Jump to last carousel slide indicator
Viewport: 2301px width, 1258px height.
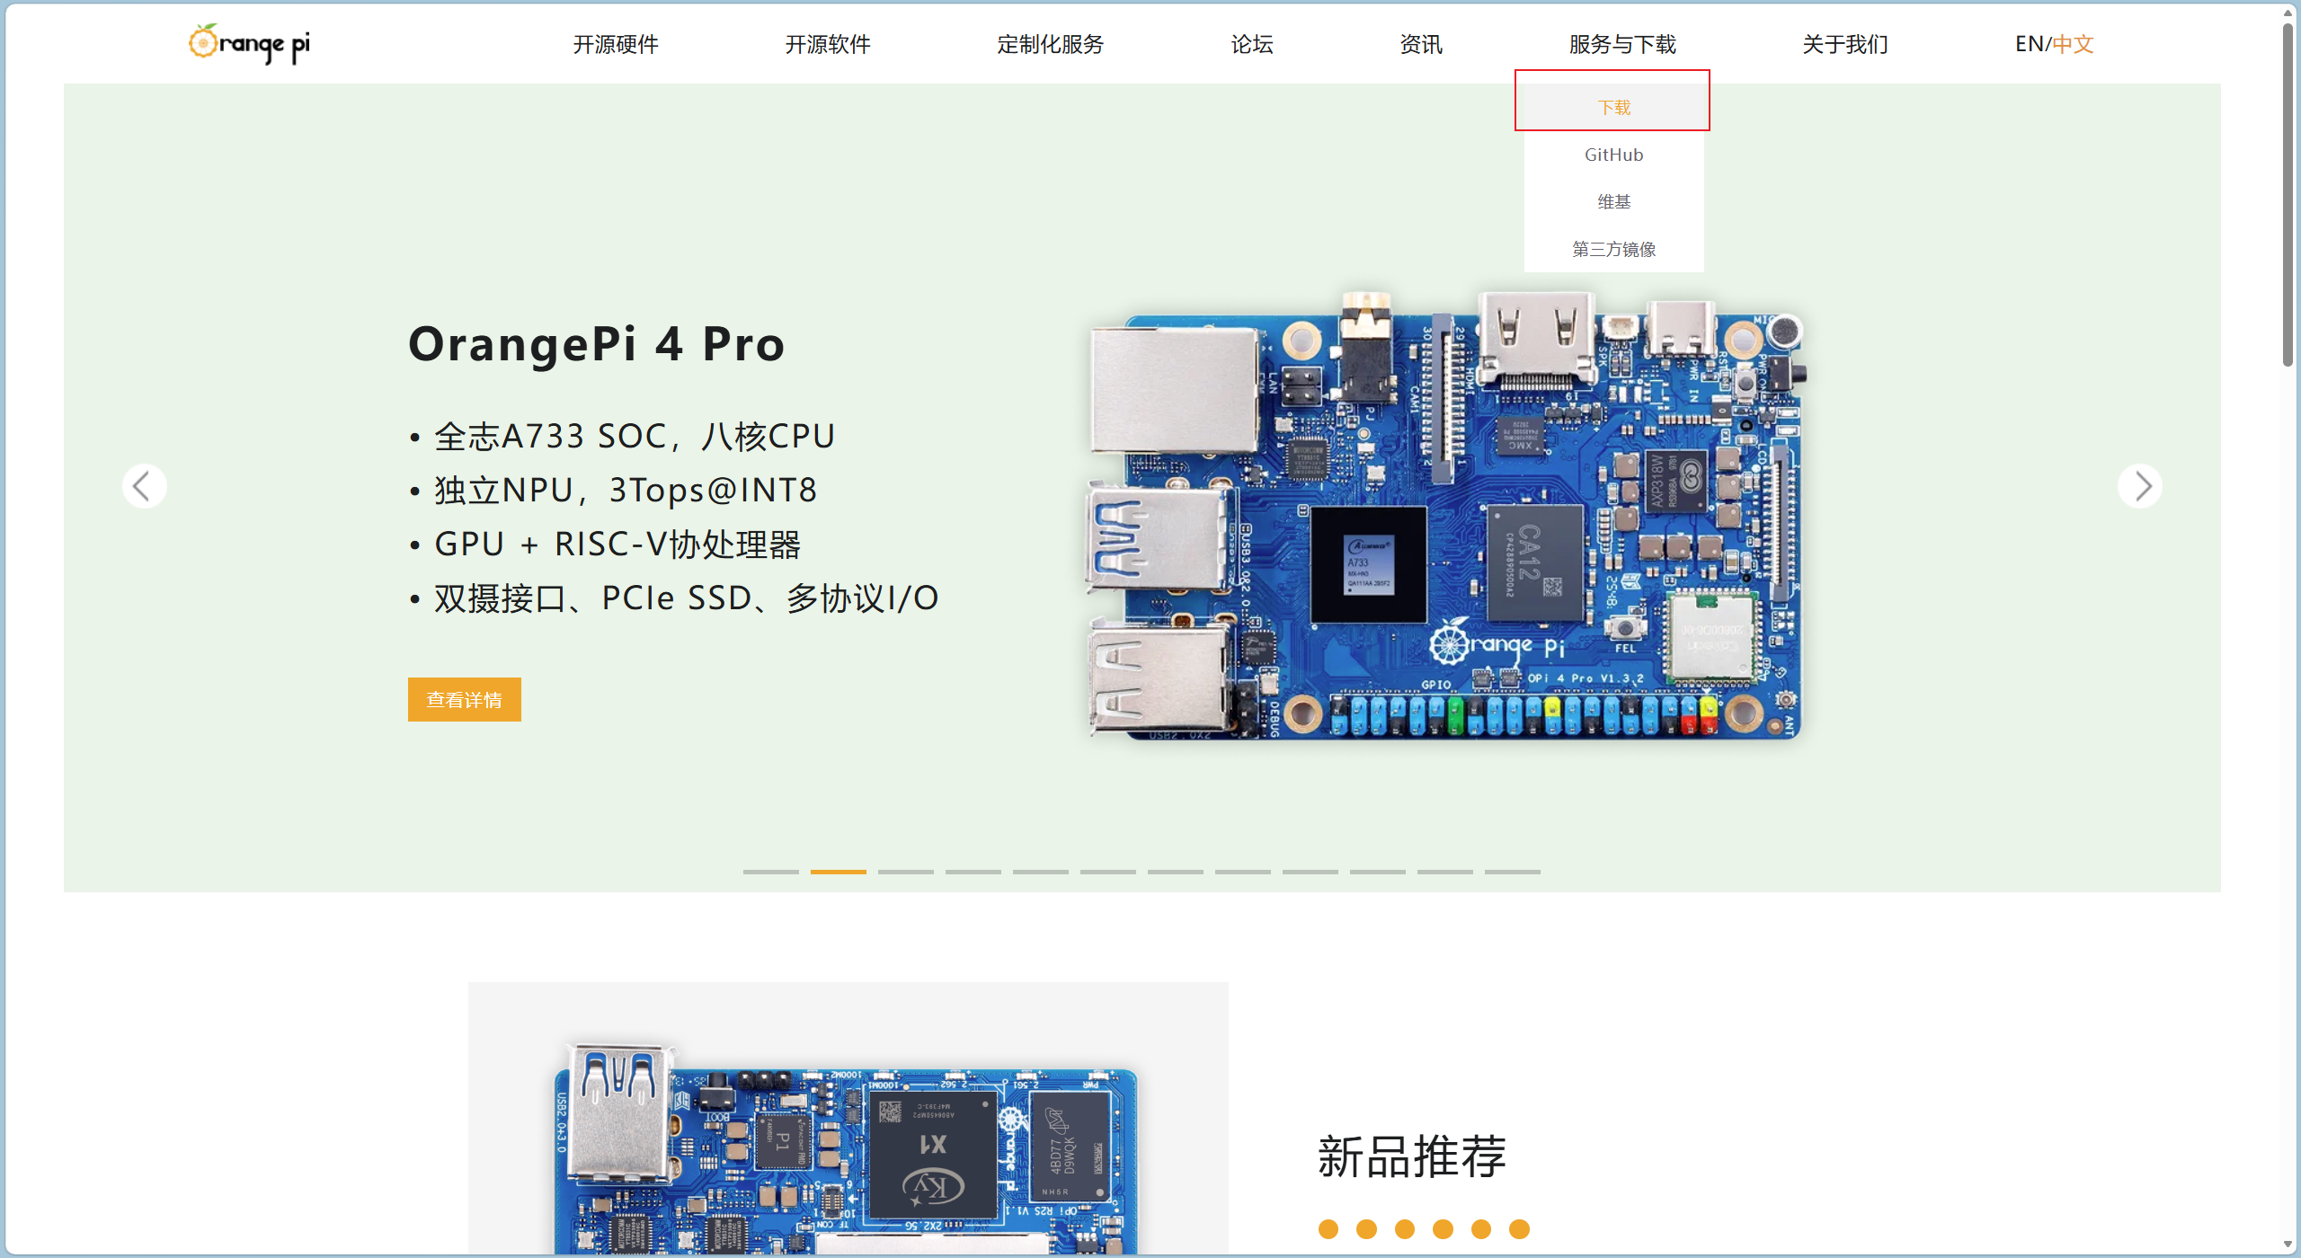click(x=1512, y=872)
